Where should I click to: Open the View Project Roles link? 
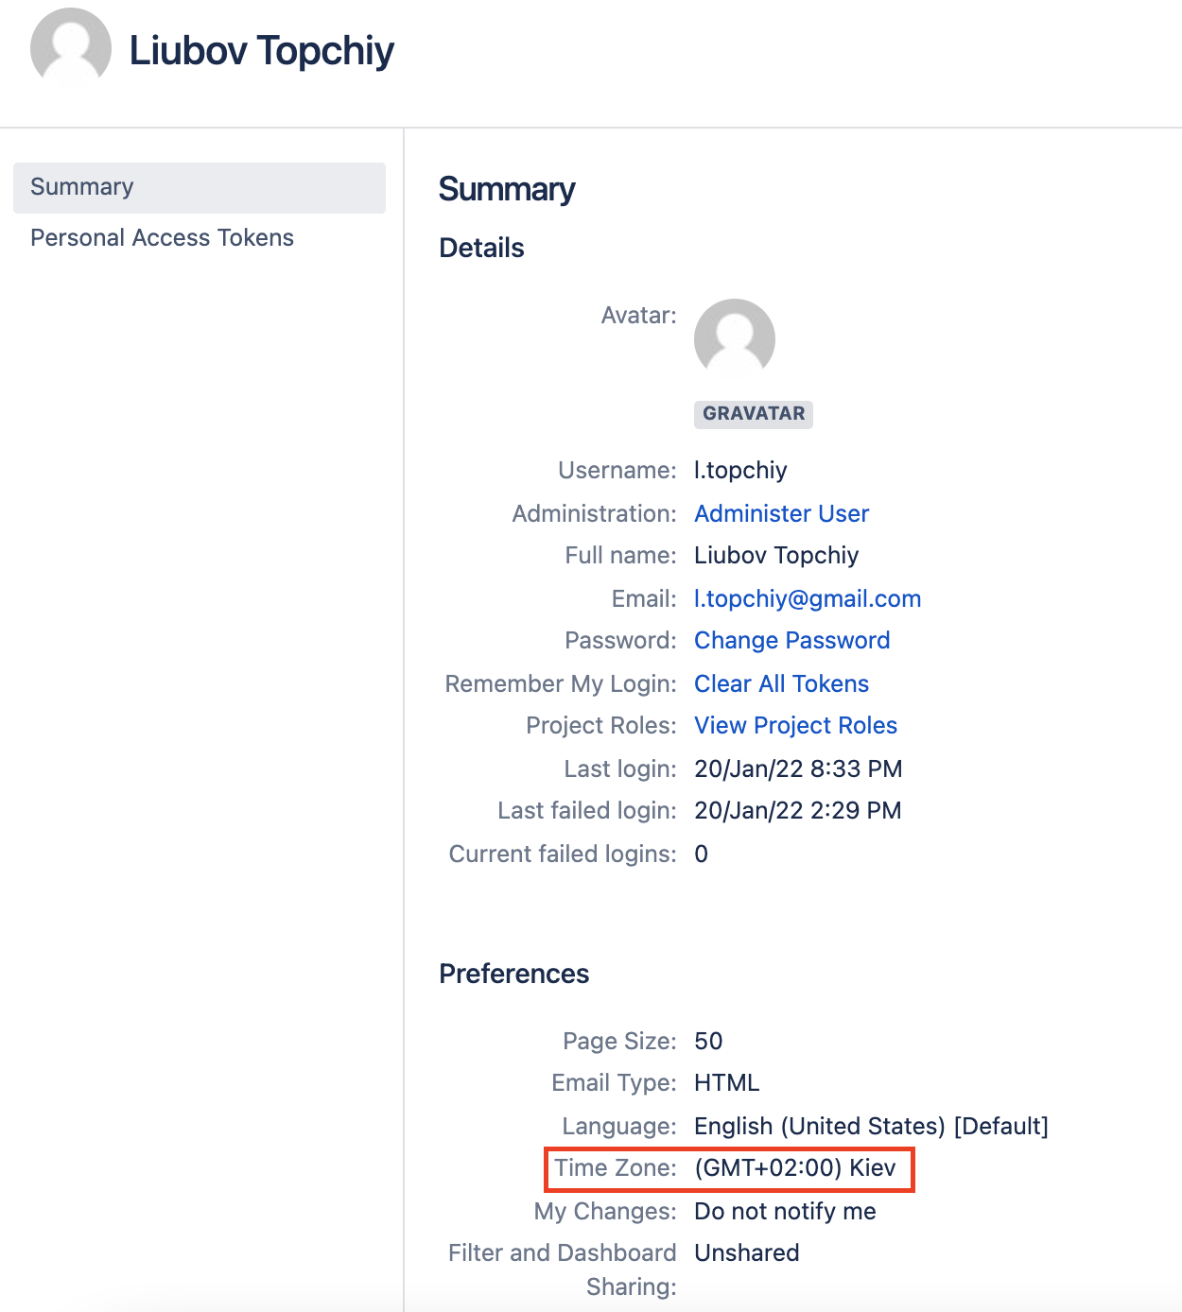point(795,725)
